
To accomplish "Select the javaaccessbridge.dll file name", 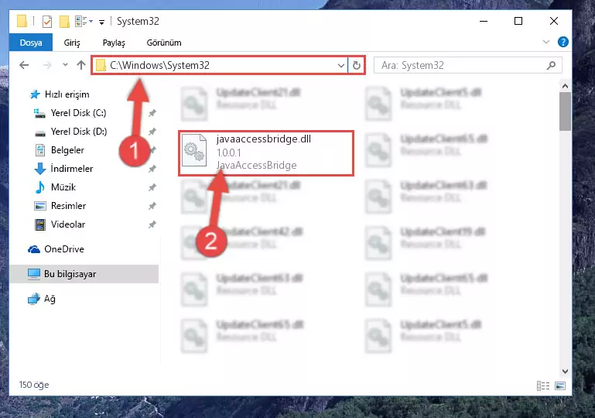I will (264, 139).
